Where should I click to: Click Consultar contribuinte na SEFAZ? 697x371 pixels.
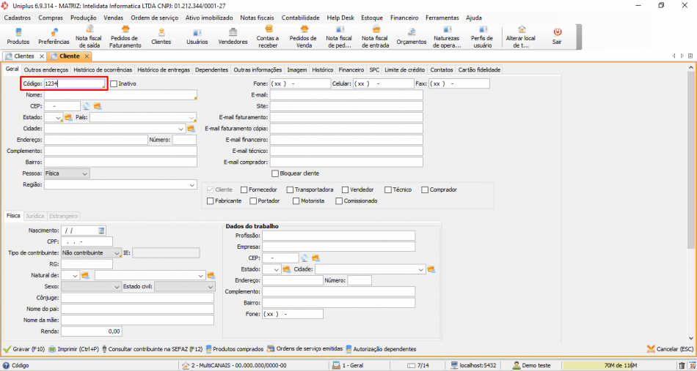[x=152, y=349]
